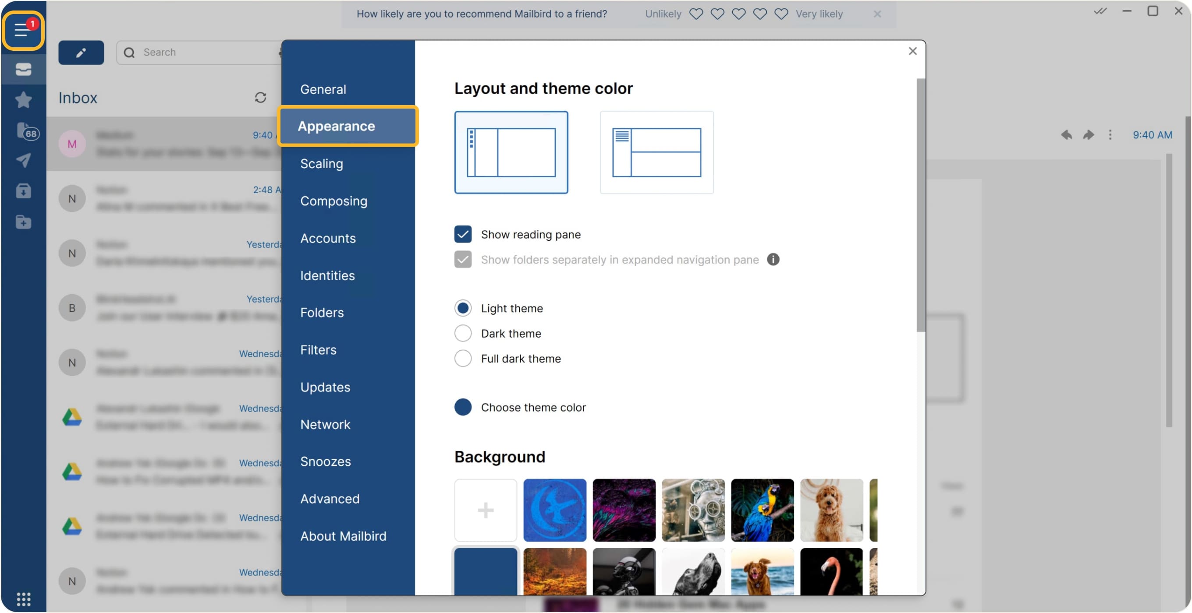Screen dimensions: 1192x613
Task: Click the app grid icon bottom-left
Action: point(24,599)
